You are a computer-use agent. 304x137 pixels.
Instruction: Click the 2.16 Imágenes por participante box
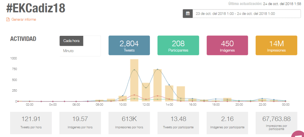227,123
